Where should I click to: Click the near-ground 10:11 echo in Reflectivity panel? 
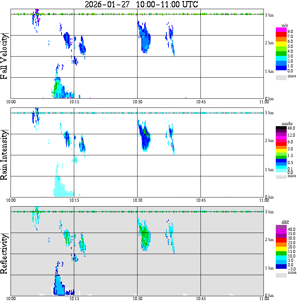tap(59, 286)
